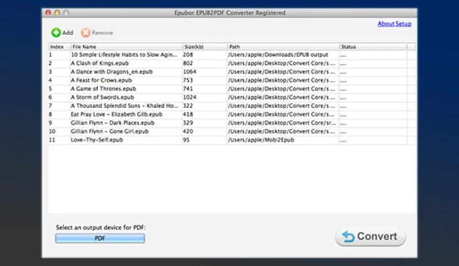This screenshot has width=459, height=266.
Task: Click status cell of Love-Thy-Self row
Action: pos(373,140)
